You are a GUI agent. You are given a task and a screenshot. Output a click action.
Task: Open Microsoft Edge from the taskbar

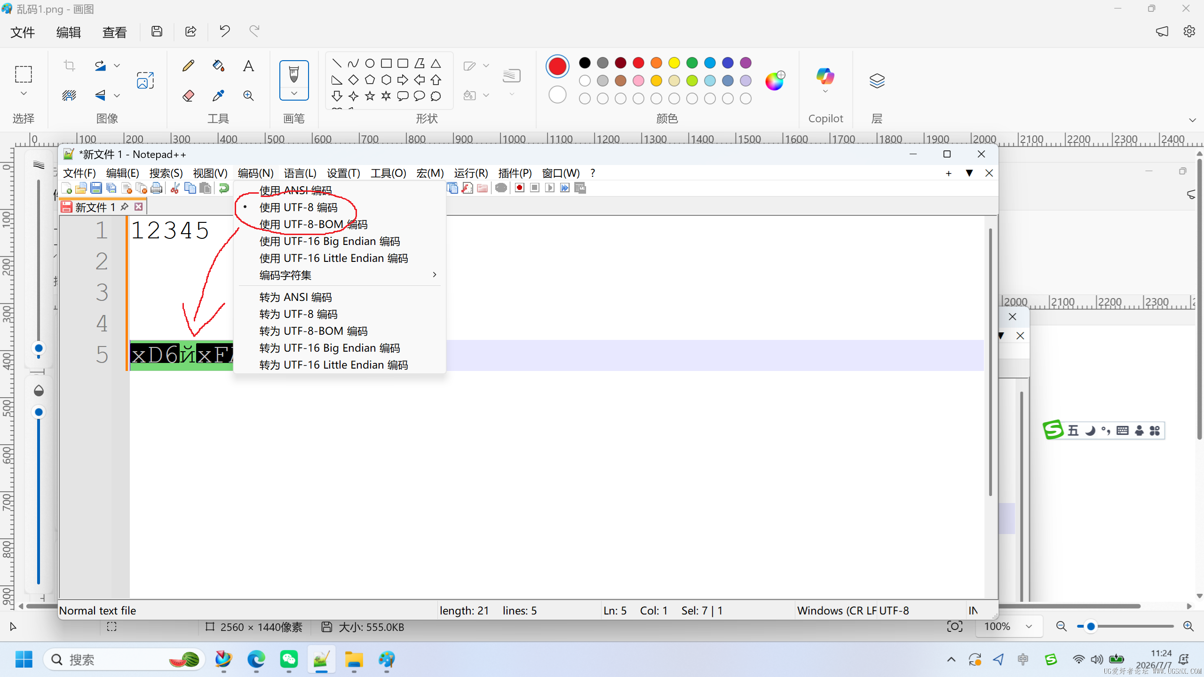tap(256, 660)
